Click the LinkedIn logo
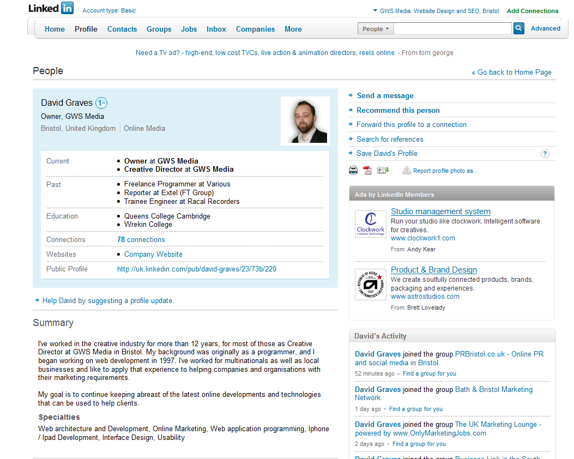This screenshot has height=459, width=574. point(51,8)
